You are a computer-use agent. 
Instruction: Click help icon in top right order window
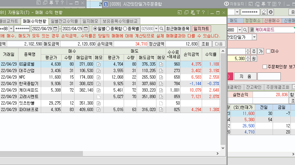(279, 4)
